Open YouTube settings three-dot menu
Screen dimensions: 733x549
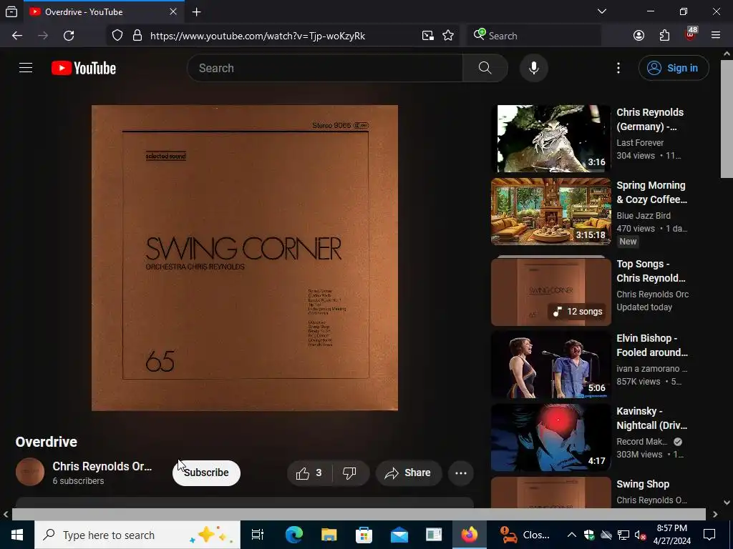point(618,68)
